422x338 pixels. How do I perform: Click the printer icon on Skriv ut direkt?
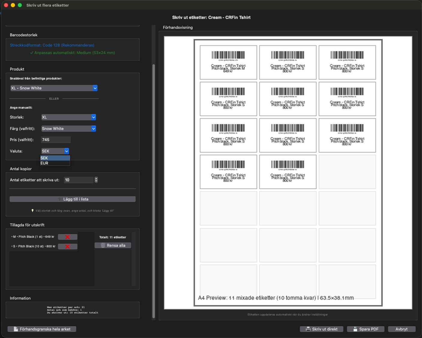(x=308, y=329)
